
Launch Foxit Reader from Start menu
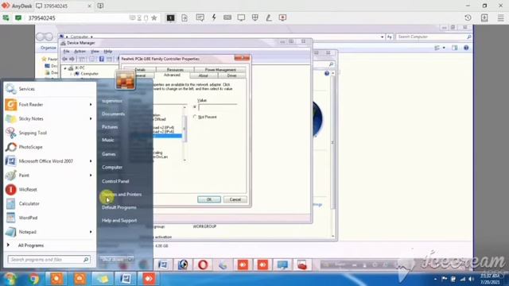click(49, 104)
